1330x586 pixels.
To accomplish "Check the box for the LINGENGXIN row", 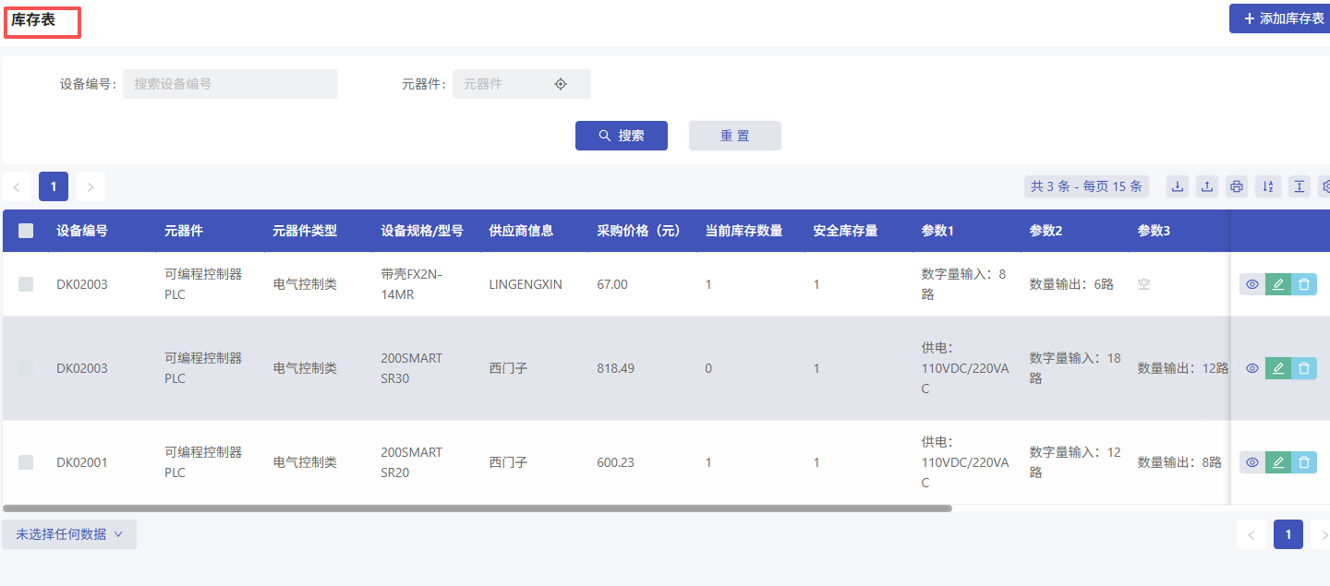I will (x=26, y=284).
